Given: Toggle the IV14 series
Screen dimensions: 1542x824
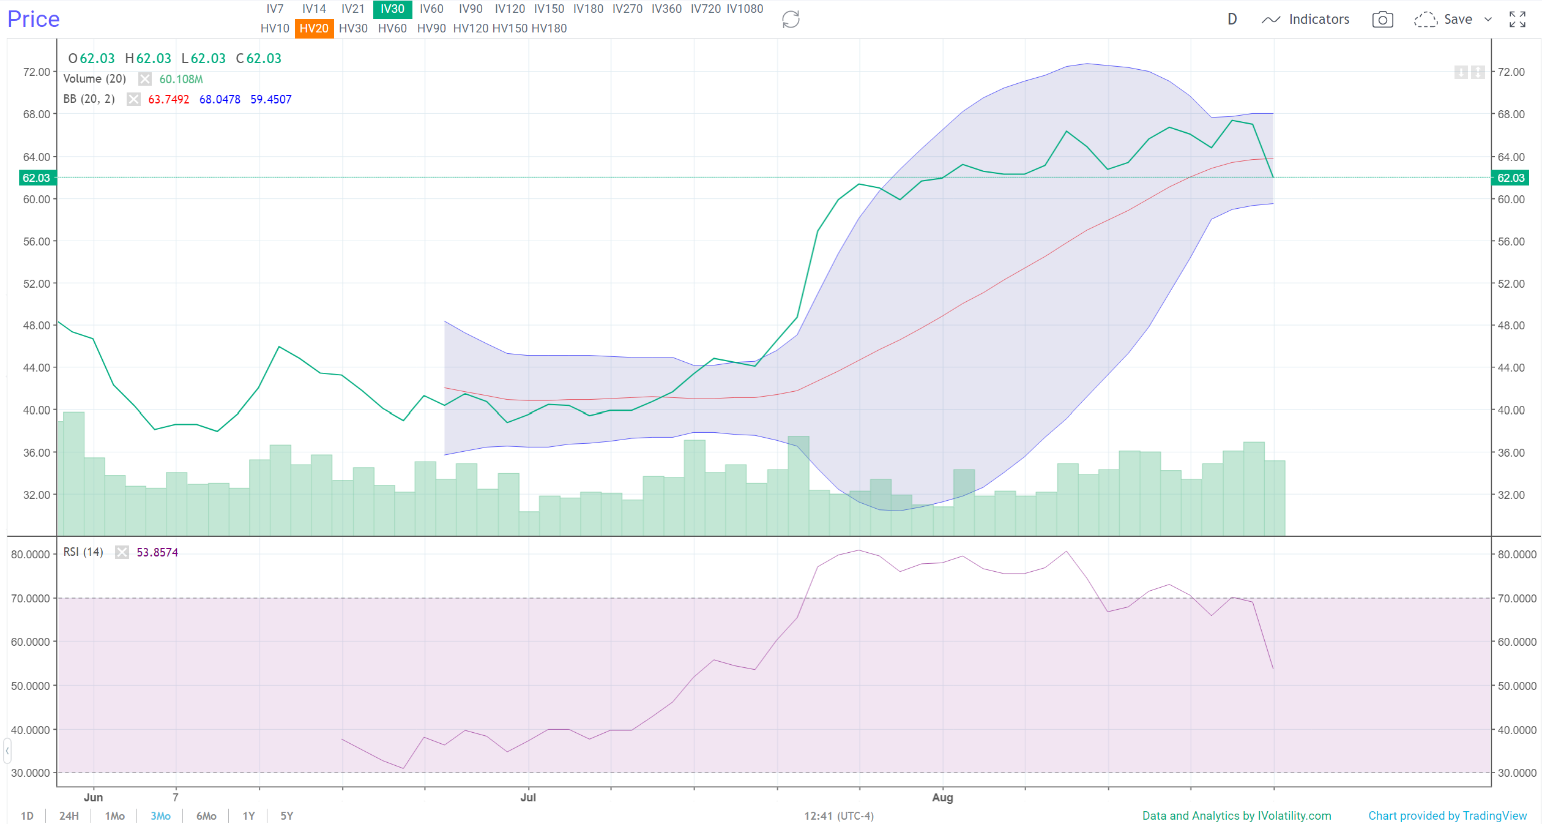Looking at the screenshot, I should coord(314,9).
